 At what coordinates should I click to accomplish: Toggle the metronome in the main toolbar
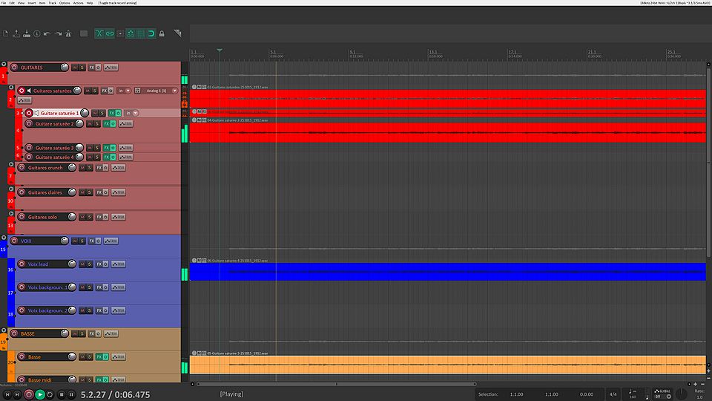pos(68,33)
